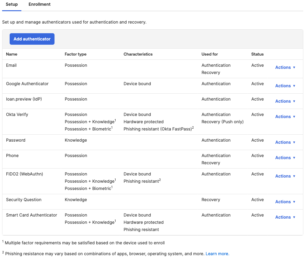Click the FIDO2 (WebAuthn) name cell
306x257 pixels.
click(24, 174)
